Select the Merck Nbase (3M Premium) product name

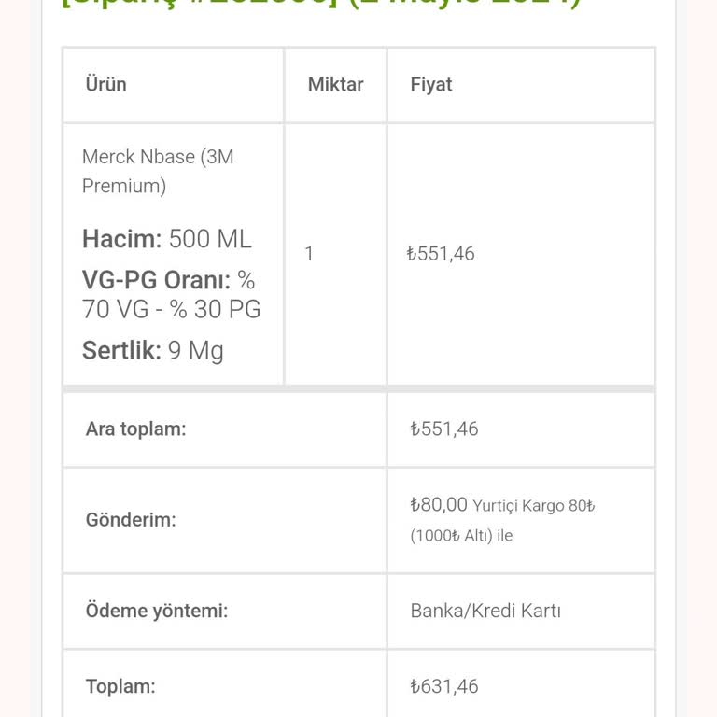pyautogui.click(x=158, y=171)
